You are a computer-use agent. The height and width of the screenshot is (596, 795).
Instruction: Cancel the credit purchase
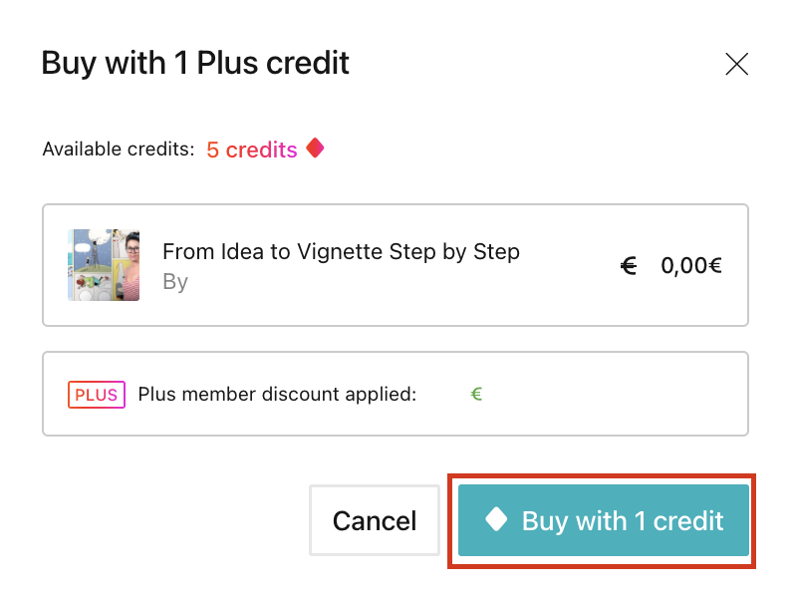375,520
